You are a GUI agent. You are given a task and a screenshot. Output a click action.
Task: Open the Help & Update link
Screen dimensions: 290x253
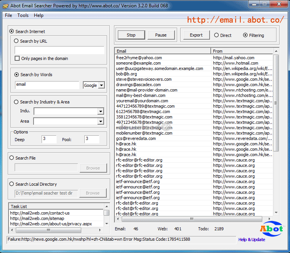[252, 240]
